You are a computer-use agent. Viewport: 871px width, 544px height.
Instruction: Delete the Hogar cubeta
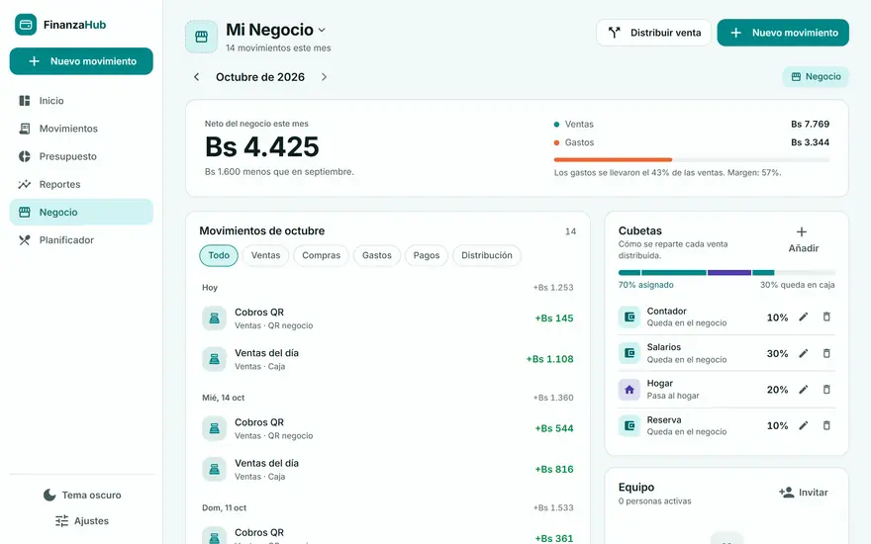click(826, 390)
